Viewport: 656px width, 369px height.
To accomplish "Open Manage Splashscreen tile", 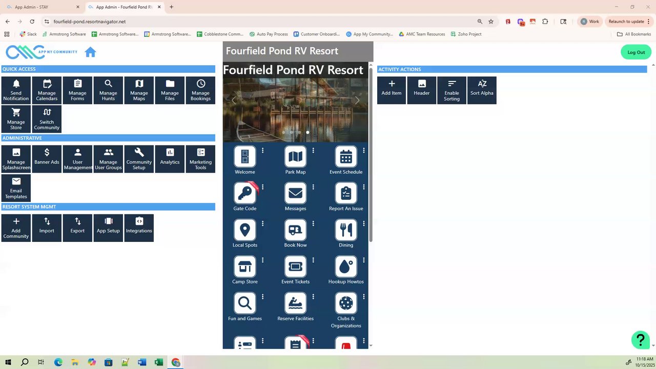I will (x=16, y=159).
